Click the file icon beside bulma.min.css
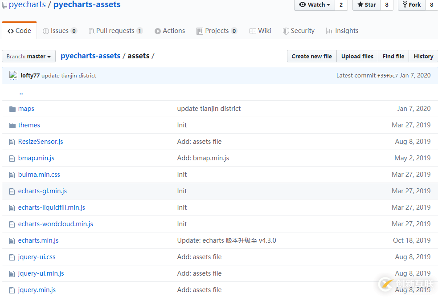The width and height of the screenshot is (438, 297). pyautogui.click(x=12, y=175)
